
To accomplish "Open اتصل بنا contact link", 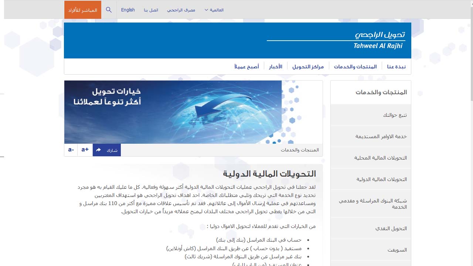I will click(x=151, y=10).
